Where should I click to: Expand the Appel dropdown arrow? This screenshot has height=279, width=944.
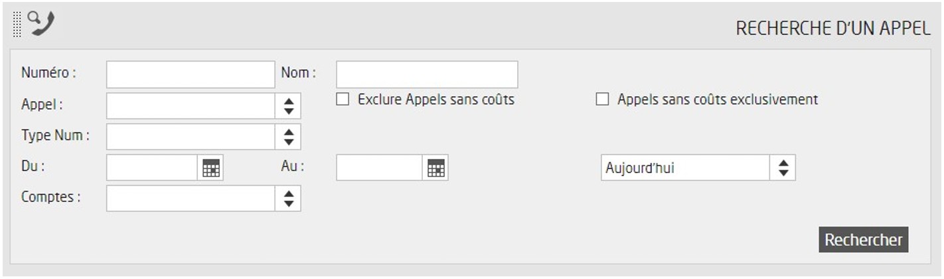288,106
